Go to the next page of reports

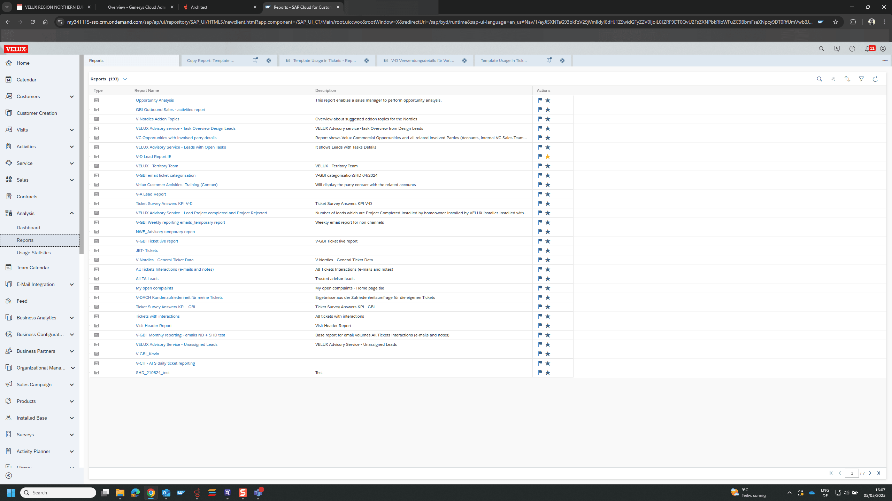pos(870,473)
